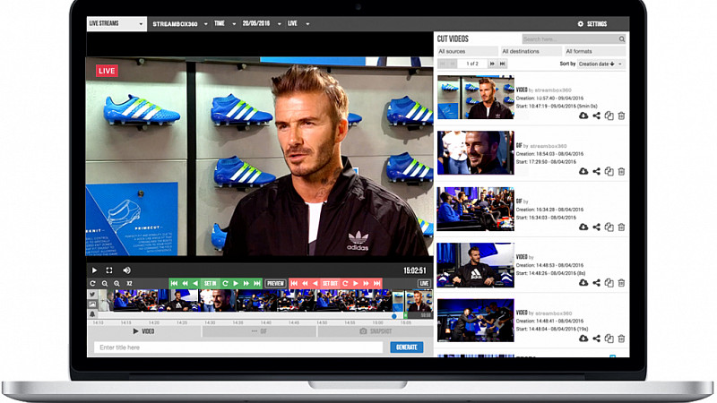Click the blue playhead on timeline

pos(394,316)
